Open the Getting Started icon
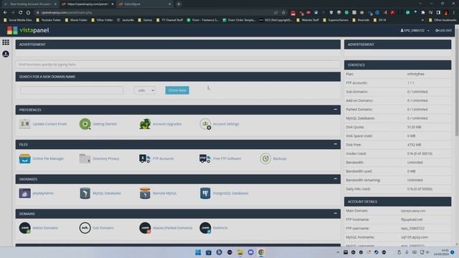The image size is (459, 258). point(85,124)
